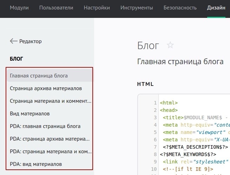The height and width of the screenshot is (175, 230).
Task: Go to the Настройки menu
Action: [x=97, y=8]
